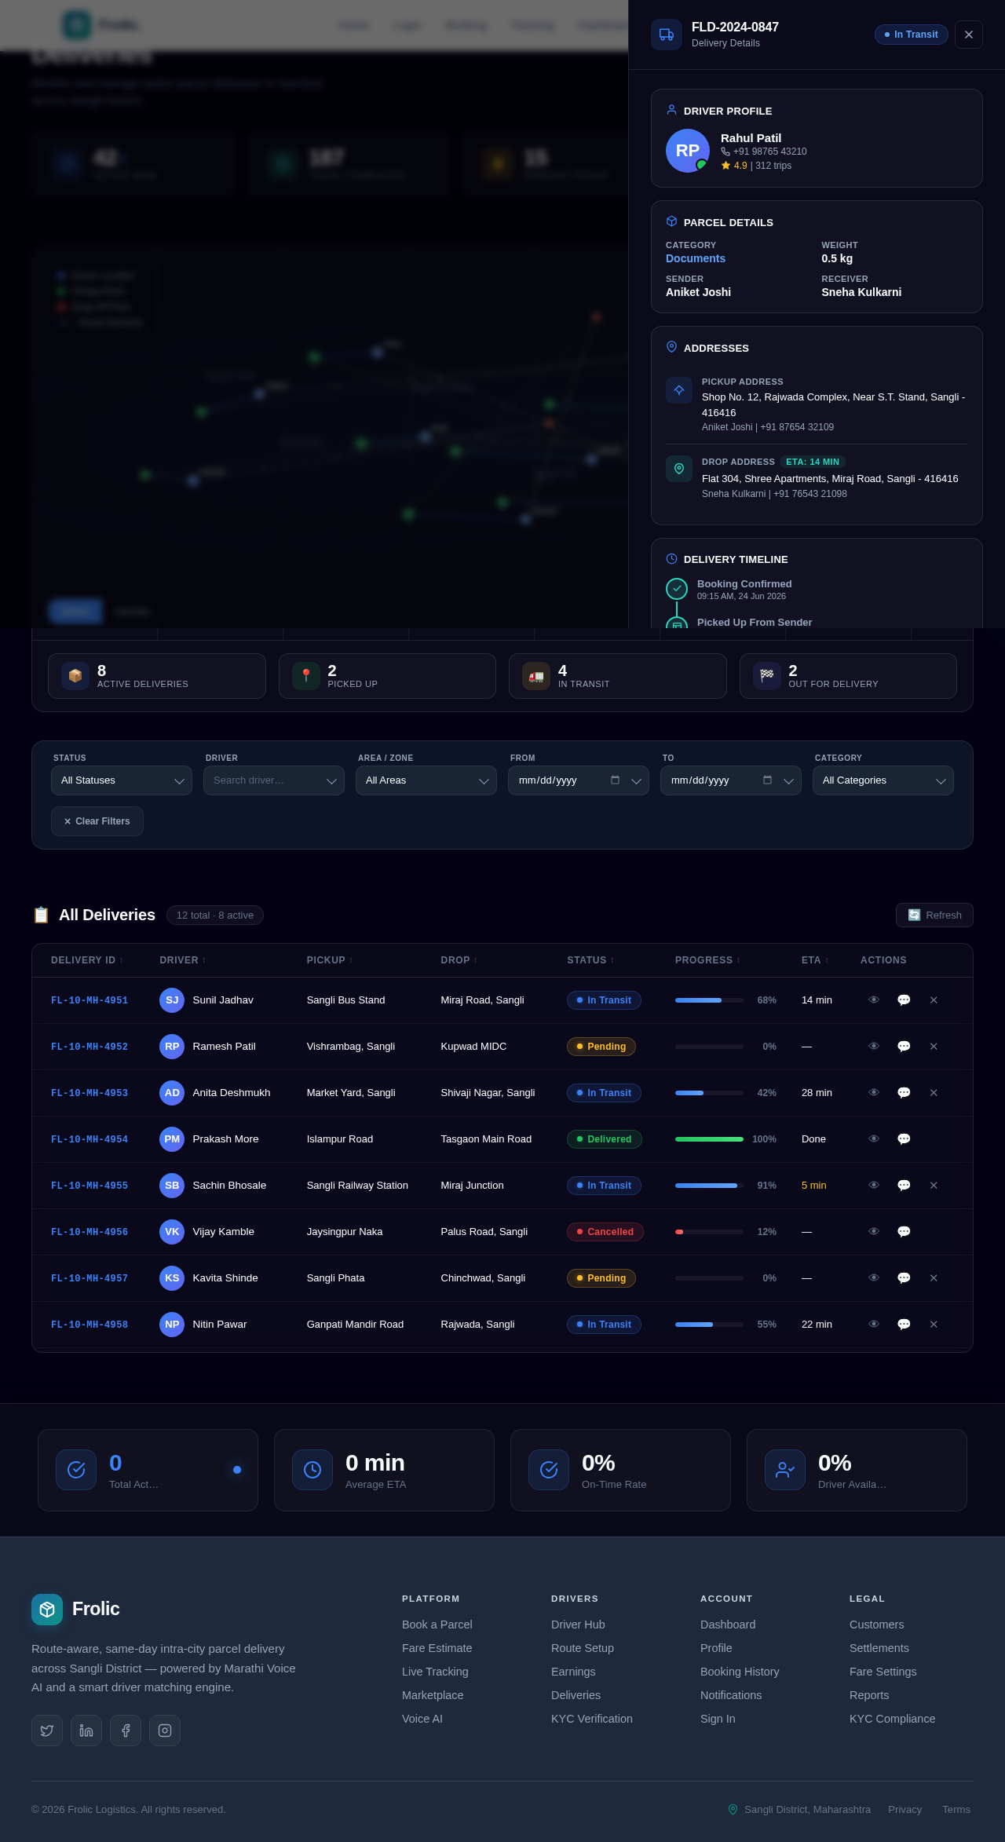
Task: Open the Live Tracking footer link
Action: tap(435, 1672)
